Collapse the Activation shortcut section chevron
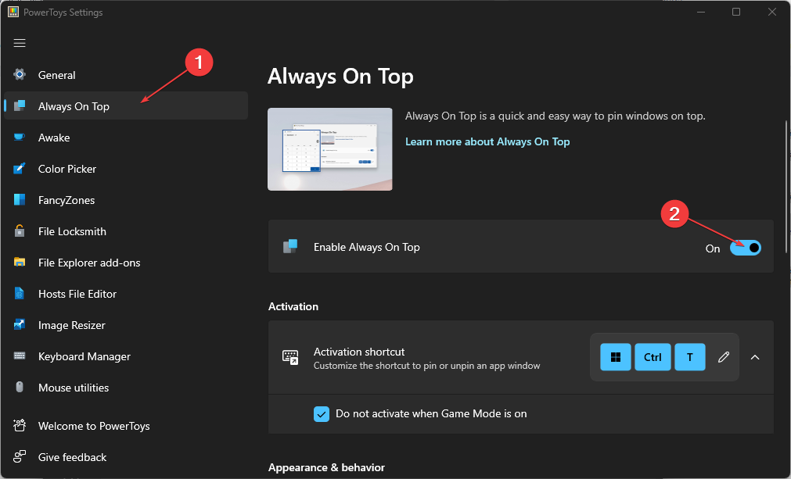 pos(755,357)
